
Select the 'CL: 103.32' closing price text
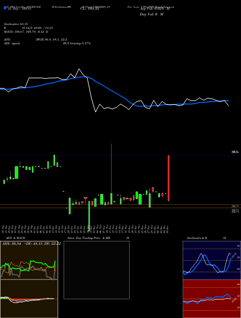tap(90, 9)
